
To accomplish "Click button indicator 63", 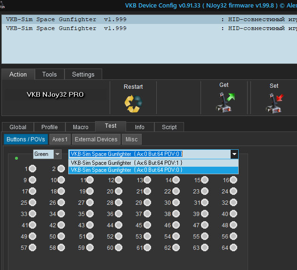I will 205,247.
